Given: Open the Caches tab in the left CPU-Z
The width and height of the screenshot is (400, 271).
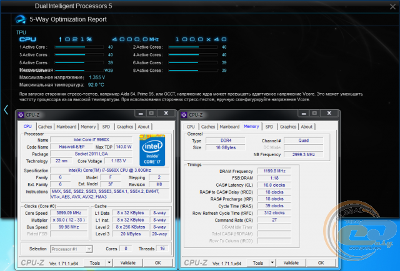Looking at the screenshot, I should [x=45, y=127].
